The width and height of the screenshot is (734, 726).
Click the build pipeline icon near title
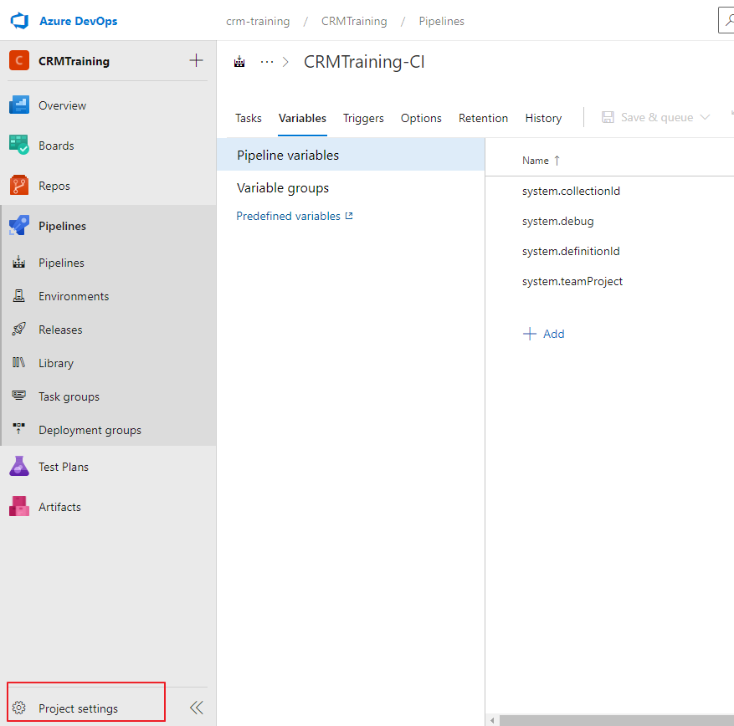(x=239, y=62)
